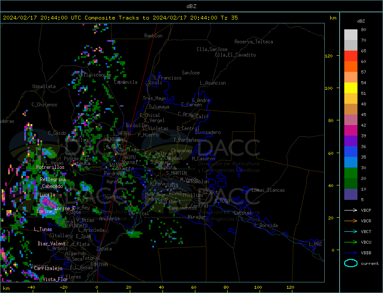Click the VBCR legend label

click(x=366, y=221)
